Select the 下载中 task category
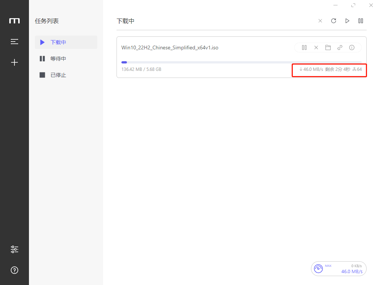The width and height of the screenshot is (380, 285). (x=66, y=42)
